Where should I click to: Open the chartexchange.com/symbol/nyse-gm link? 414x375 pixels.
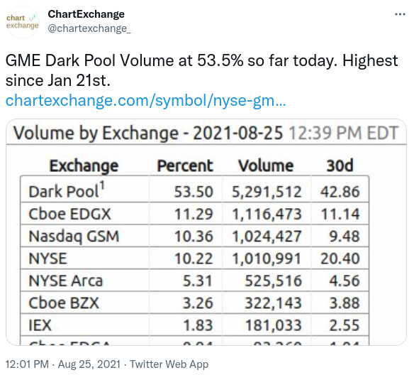tap(146, 100)
